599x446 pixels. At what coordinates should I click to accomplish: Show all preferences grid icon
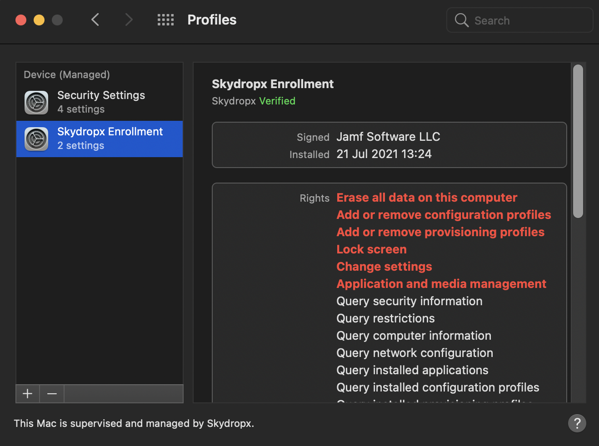pyautogui.click(x=165, y=20)
